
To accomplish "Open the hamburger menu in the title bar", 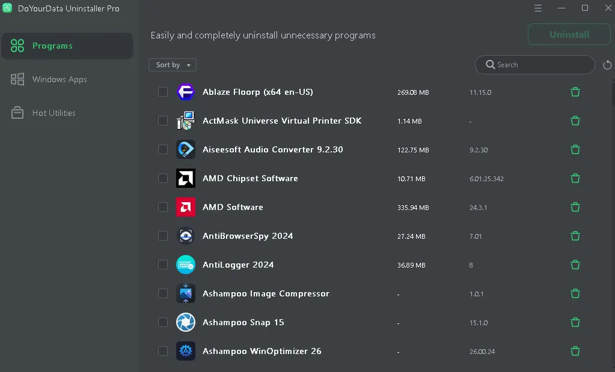I will tap(538, 8).
